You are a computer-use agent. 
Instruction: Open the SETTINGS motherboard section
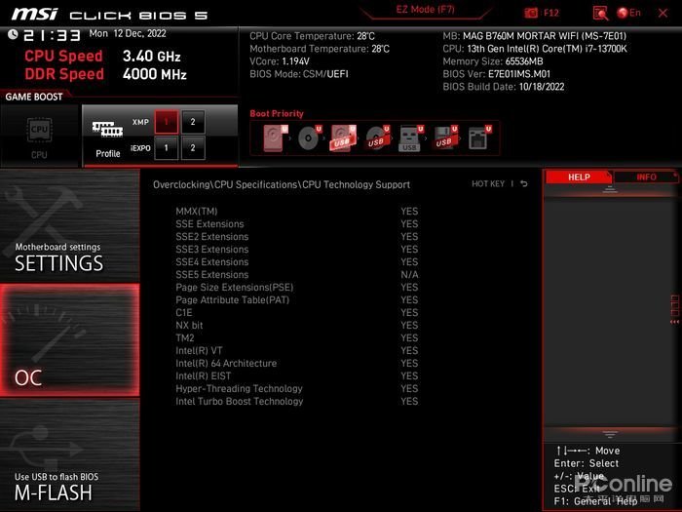pyautogui.click(x=69, y=225)
